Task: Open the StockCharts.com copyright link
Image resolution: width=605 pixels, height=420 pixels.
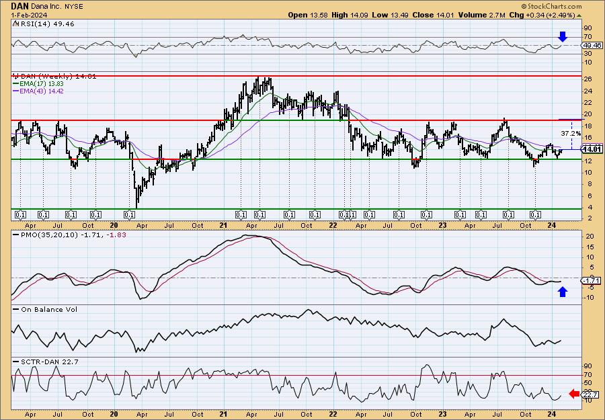Action: coord(551,6)
